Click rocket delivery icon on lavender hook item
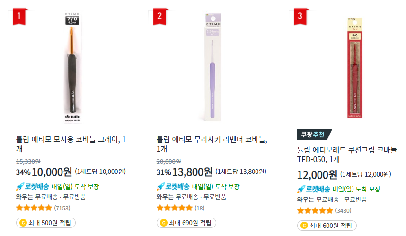 (160, 187)
